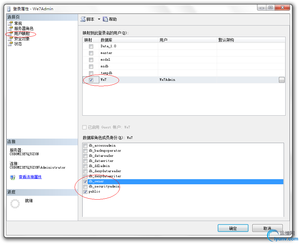Select the 常规 page

click(x=18, y=23)
